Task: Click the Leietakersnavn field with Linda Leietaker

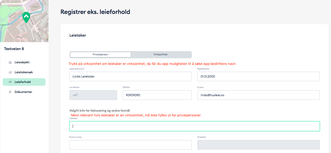Action: 130,76
